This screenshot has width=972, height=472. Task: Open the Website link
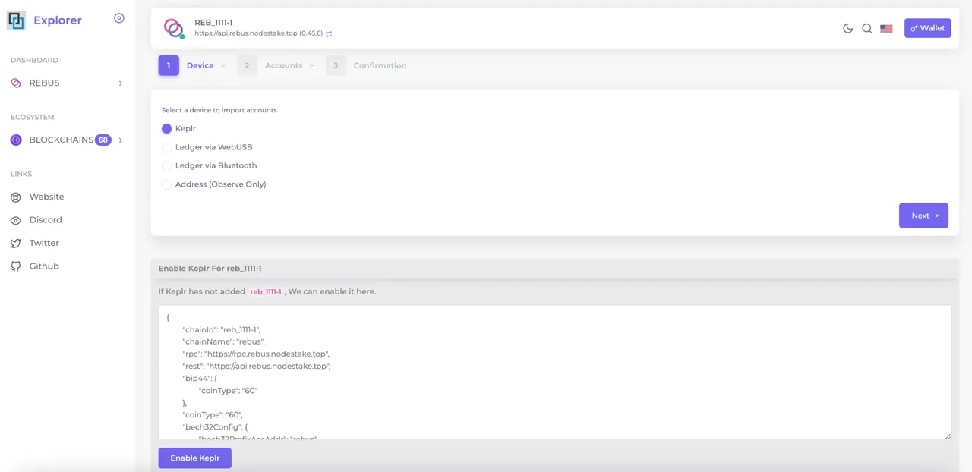[47, 197]
